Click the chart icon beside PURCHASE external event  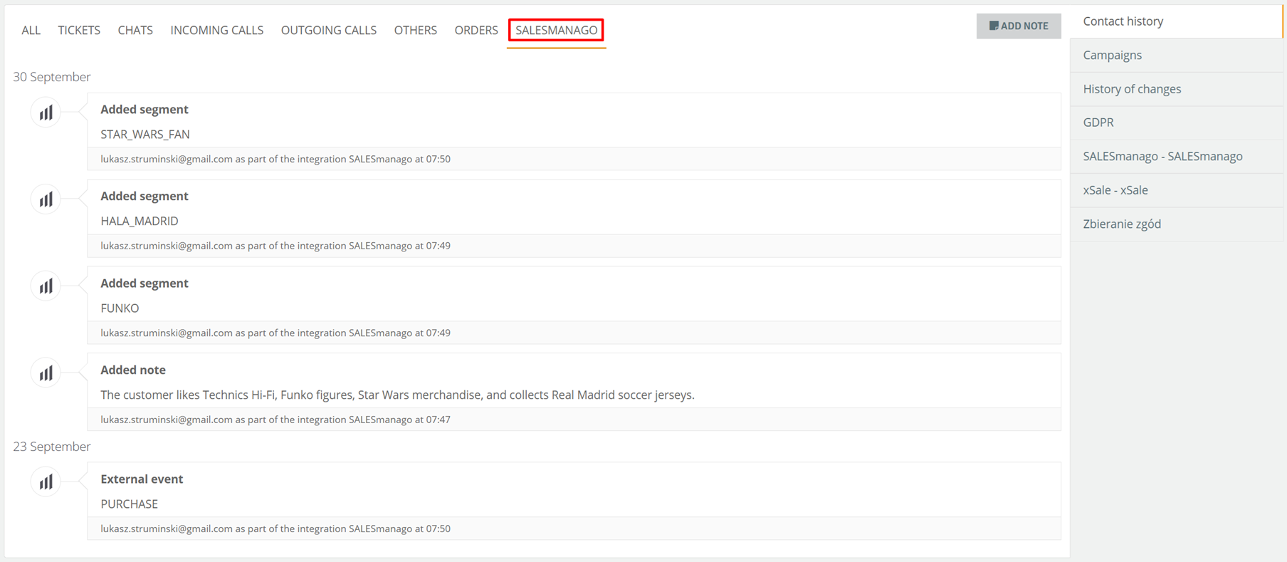click(x=46, y=483)
